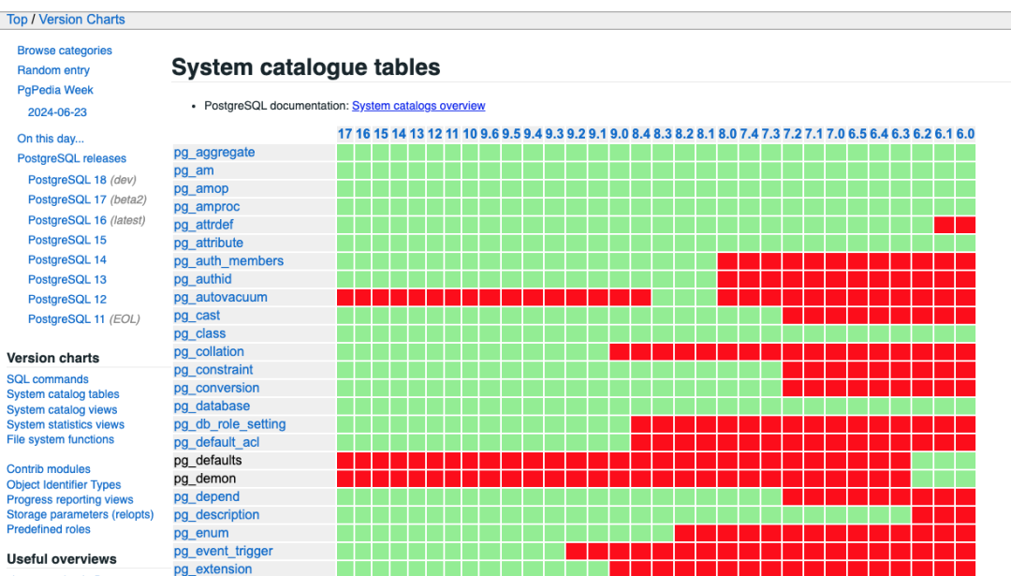This screenshot has height=576, width=1011.
Task: Open the pg_attrdef catalog table entry
Action: point(203,225)
